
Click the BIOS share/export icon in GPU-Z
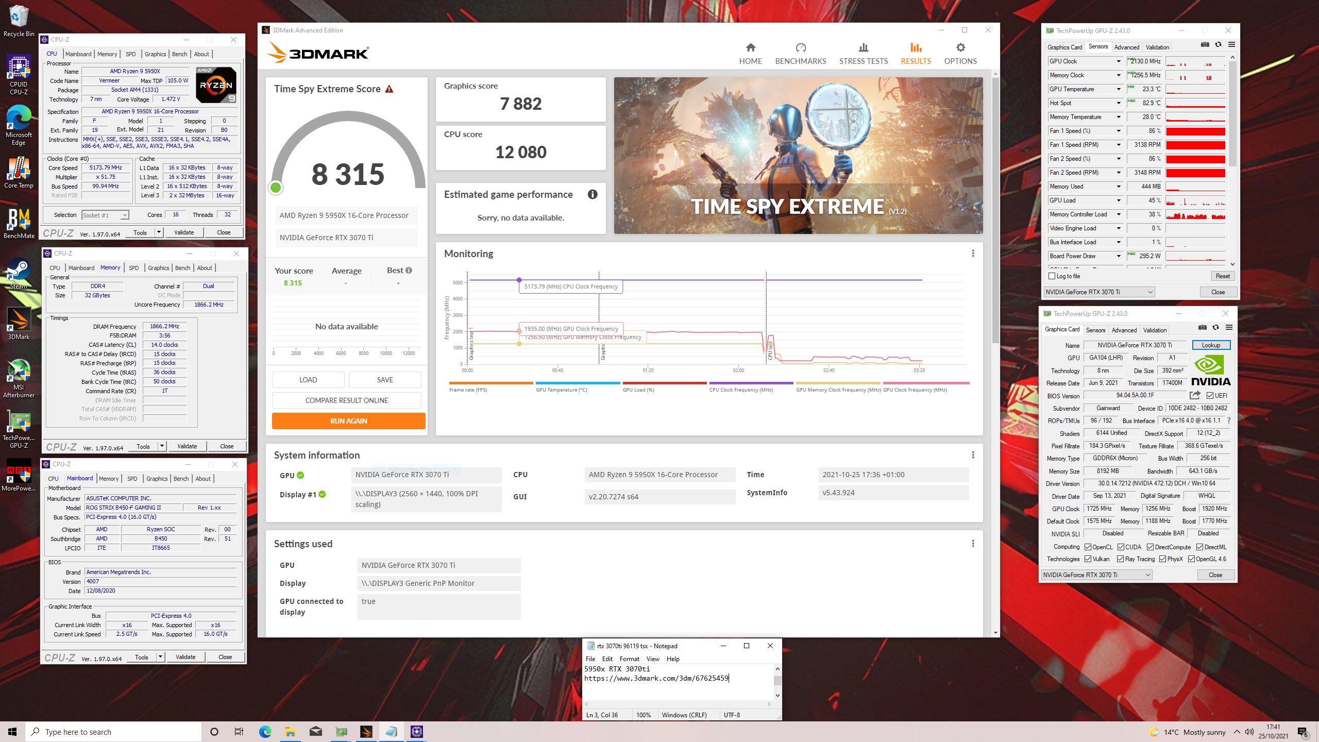[x=1195, y=395]
